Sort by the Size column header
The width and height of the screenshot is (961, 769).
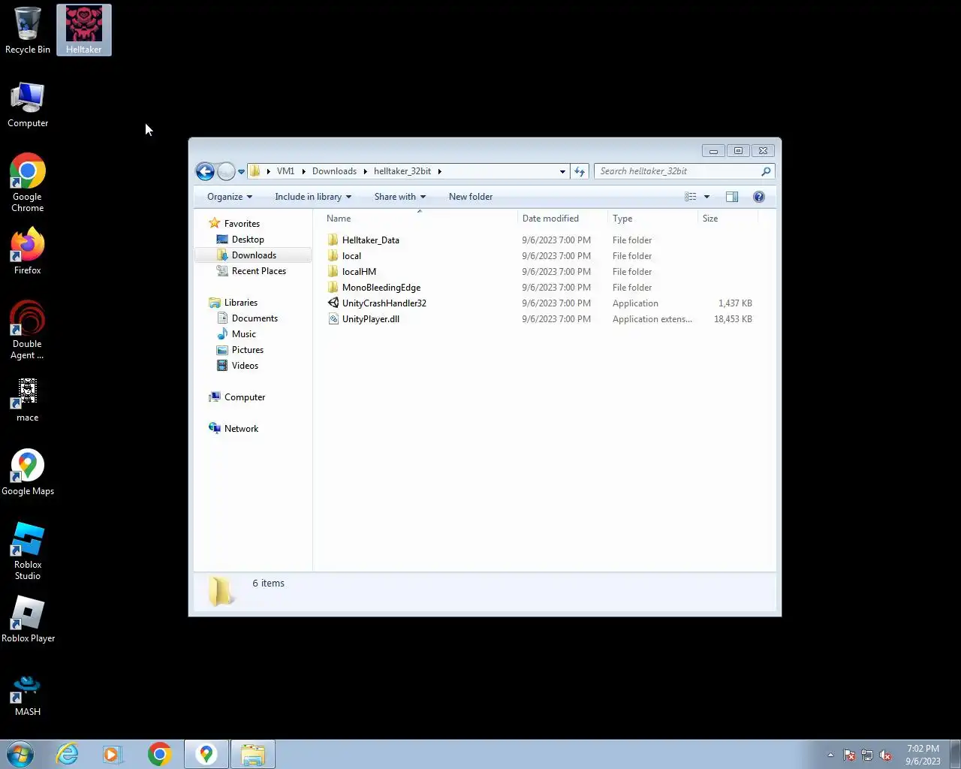728,219
